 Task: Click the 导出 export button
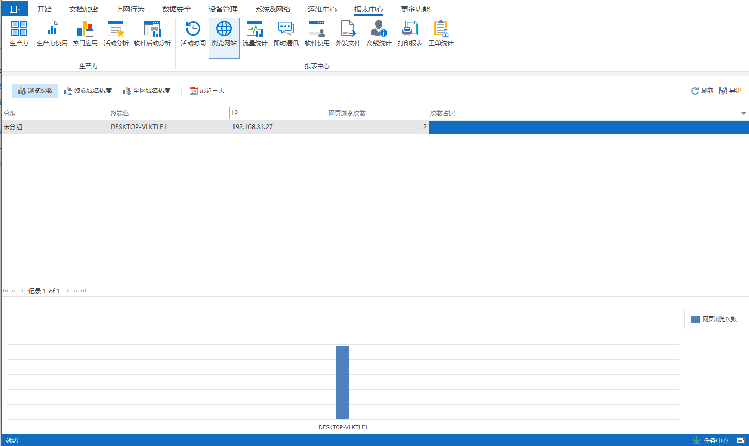point(730,91)
